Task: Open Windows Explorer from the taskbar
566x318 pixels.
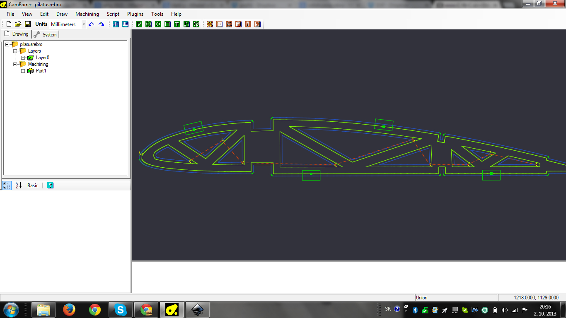Action: (x=44, y=310)
